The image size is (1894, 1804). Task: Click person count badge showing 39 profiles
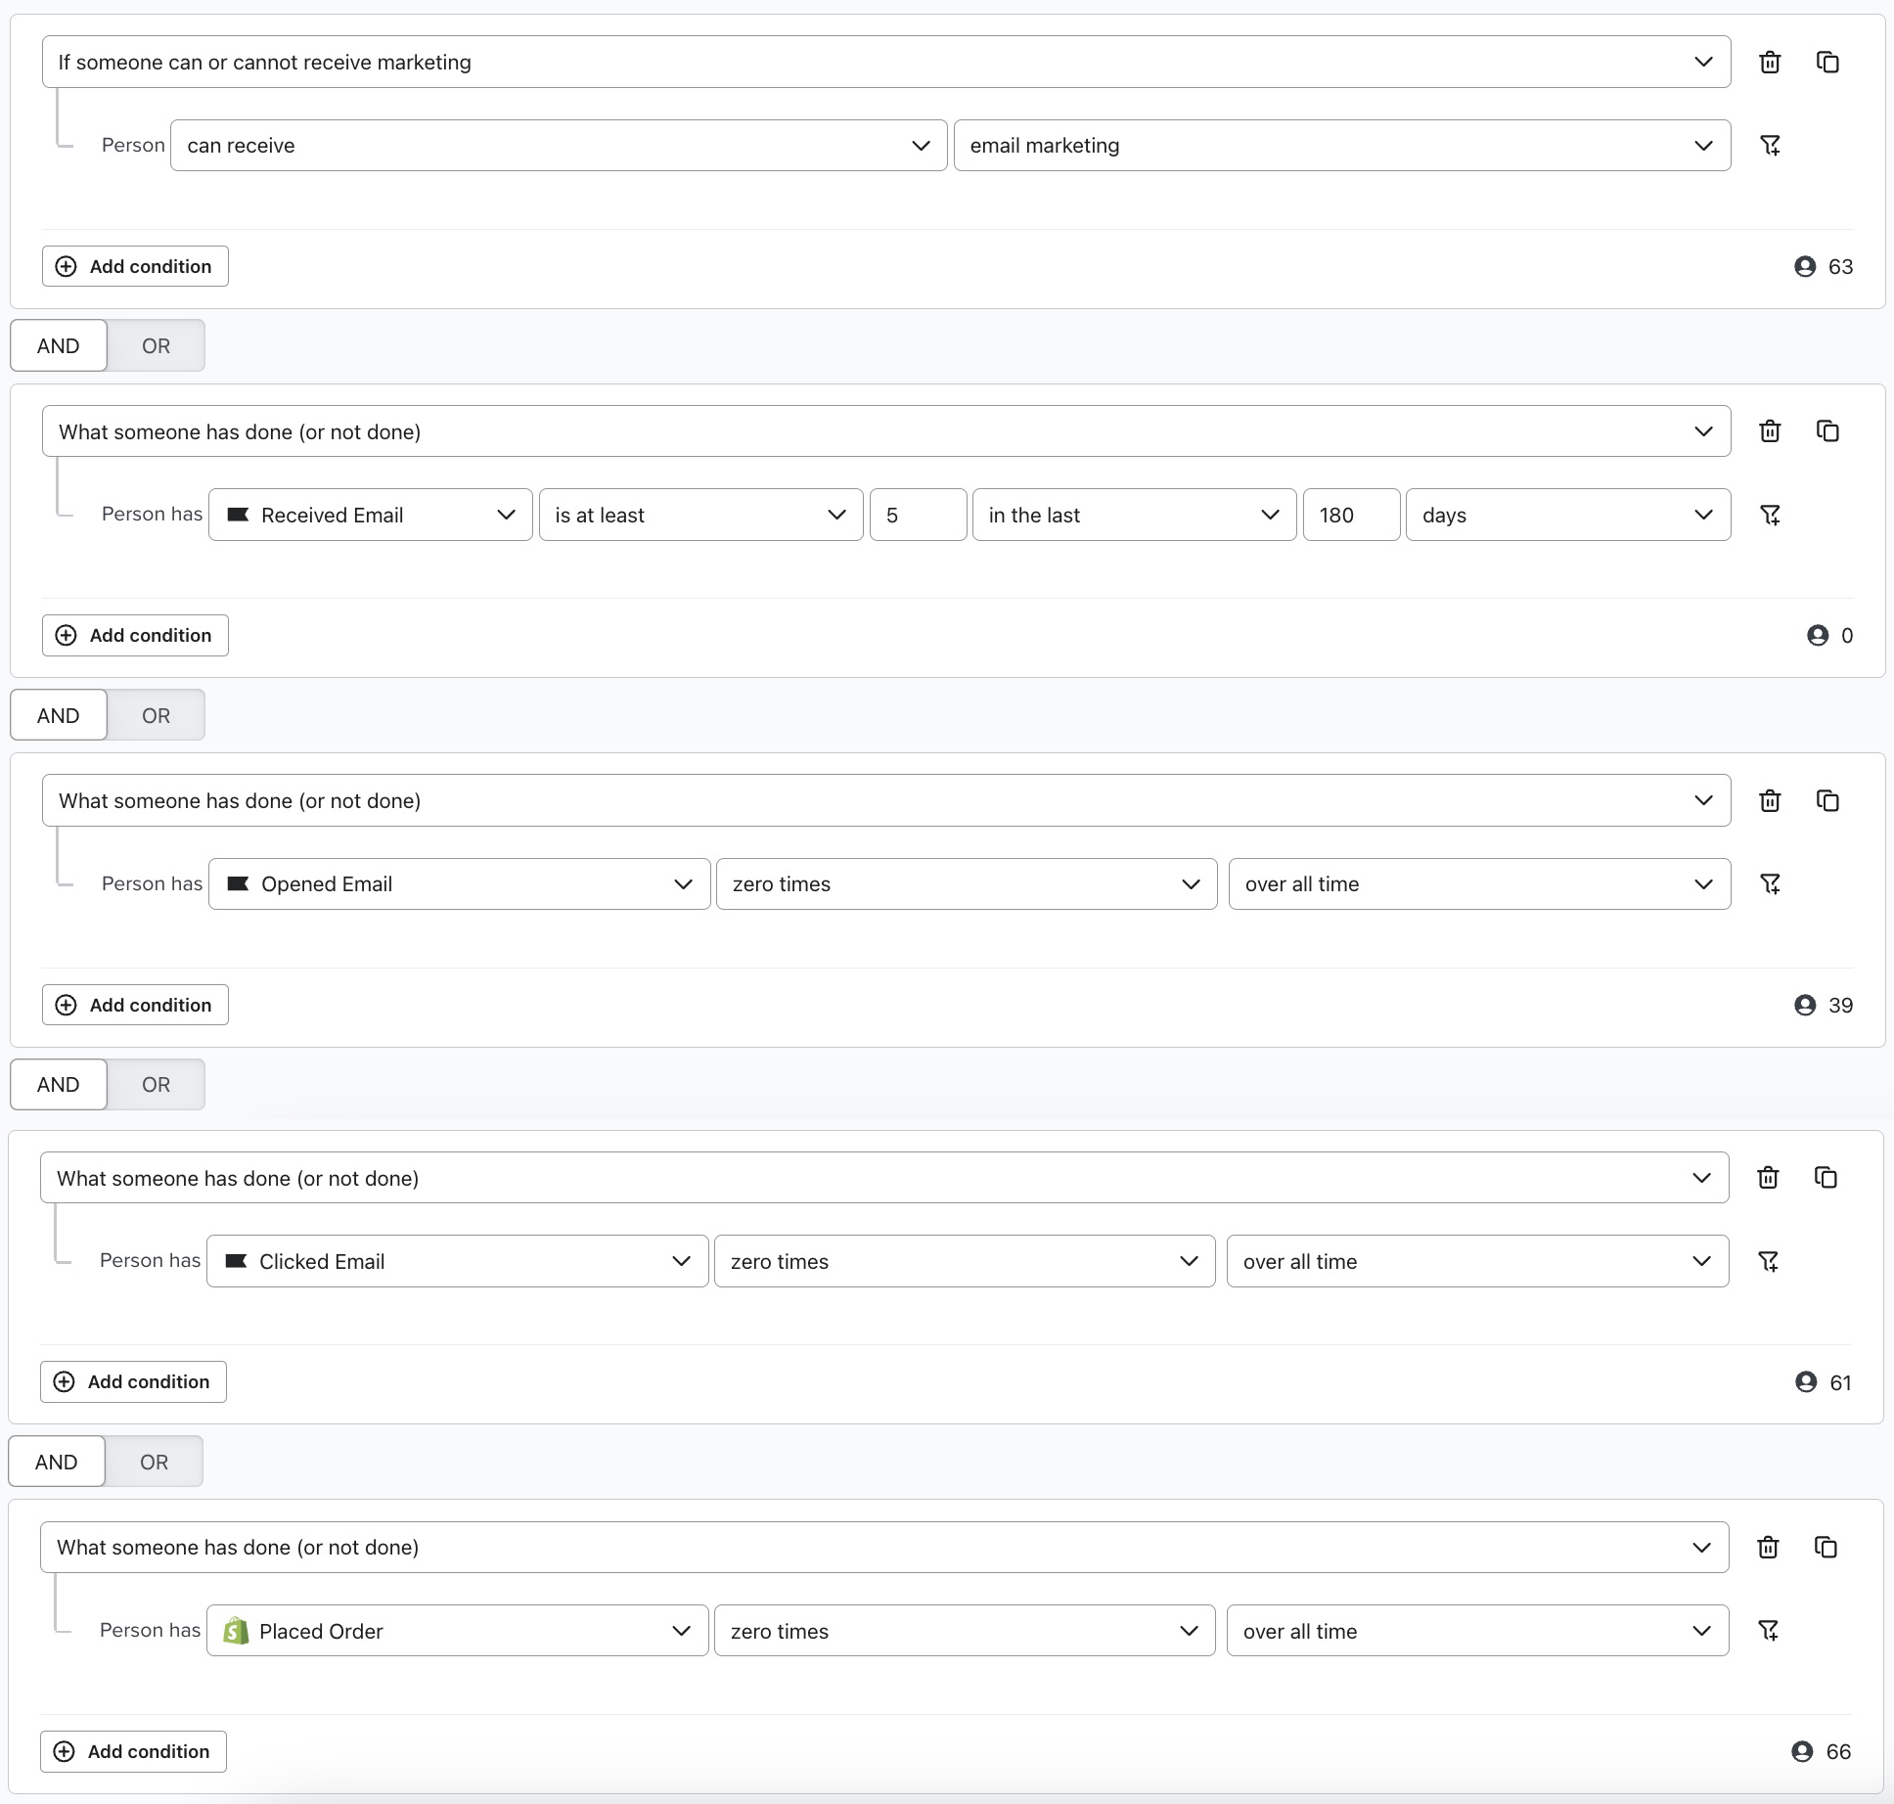pyautogui.click(x=1823, y=1005)
